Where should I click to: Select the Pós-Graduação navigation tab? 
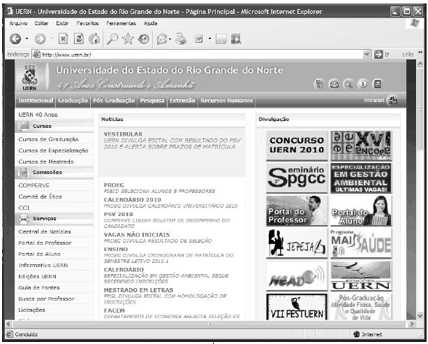click(114, 101)
